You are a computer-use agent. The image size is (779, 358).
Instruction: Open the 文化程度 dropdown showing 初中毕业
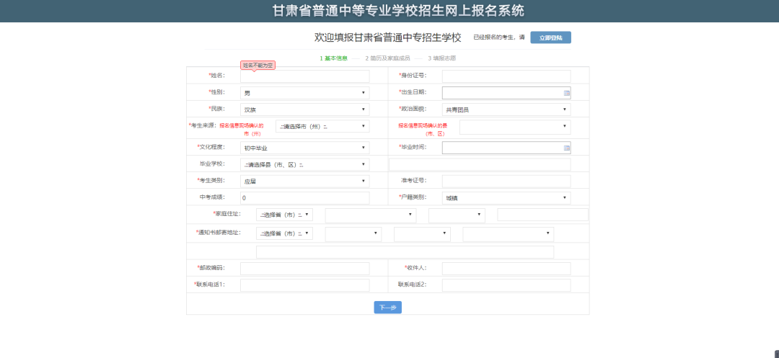click(304, 148)
